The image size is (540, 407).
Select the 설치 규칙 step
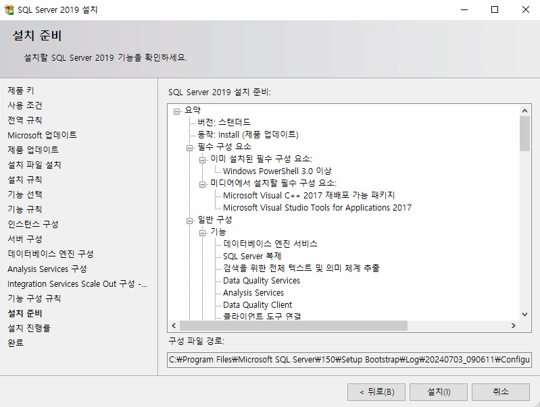click(x=25, y=180)
